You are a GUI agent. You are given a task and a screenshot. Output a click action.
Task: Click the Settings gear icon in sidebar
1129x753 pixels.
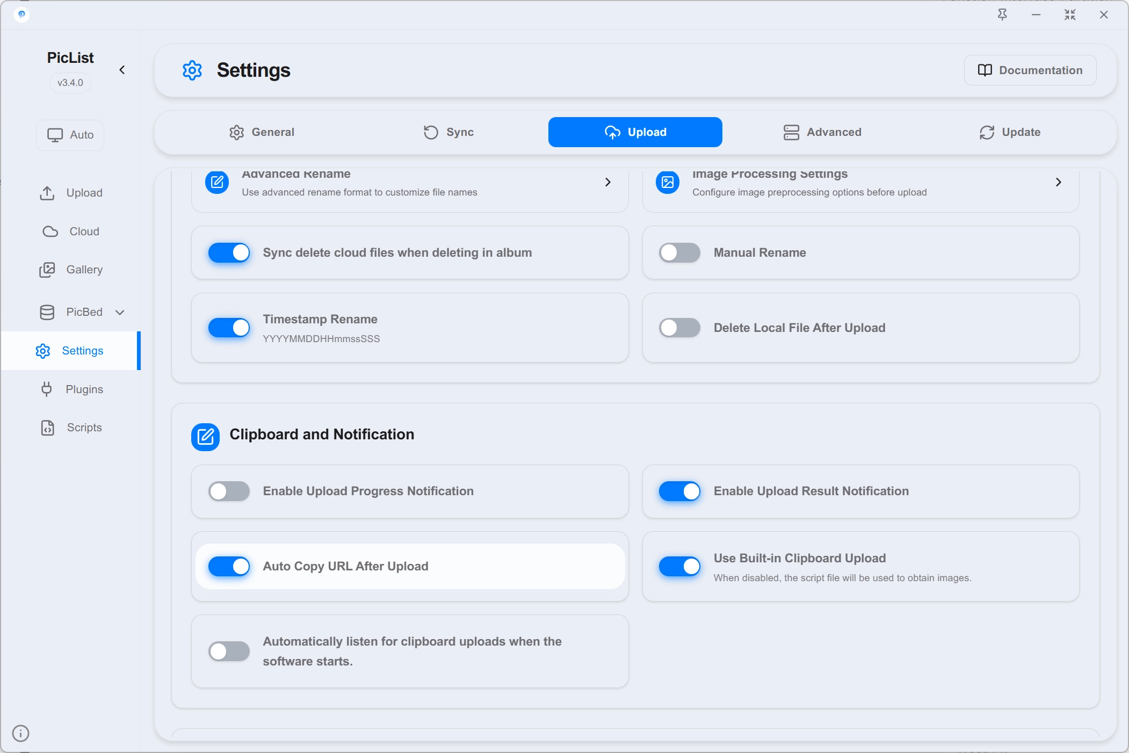point(43,351)
